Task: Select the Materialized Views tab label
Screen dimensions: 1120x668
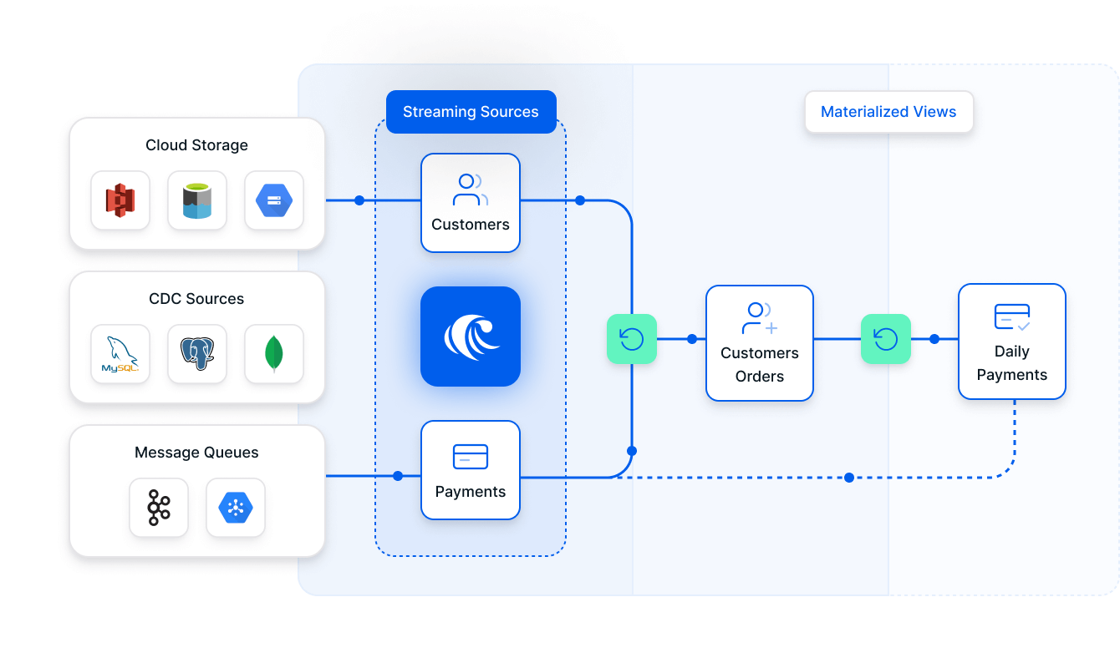Action: click(888, 112)
